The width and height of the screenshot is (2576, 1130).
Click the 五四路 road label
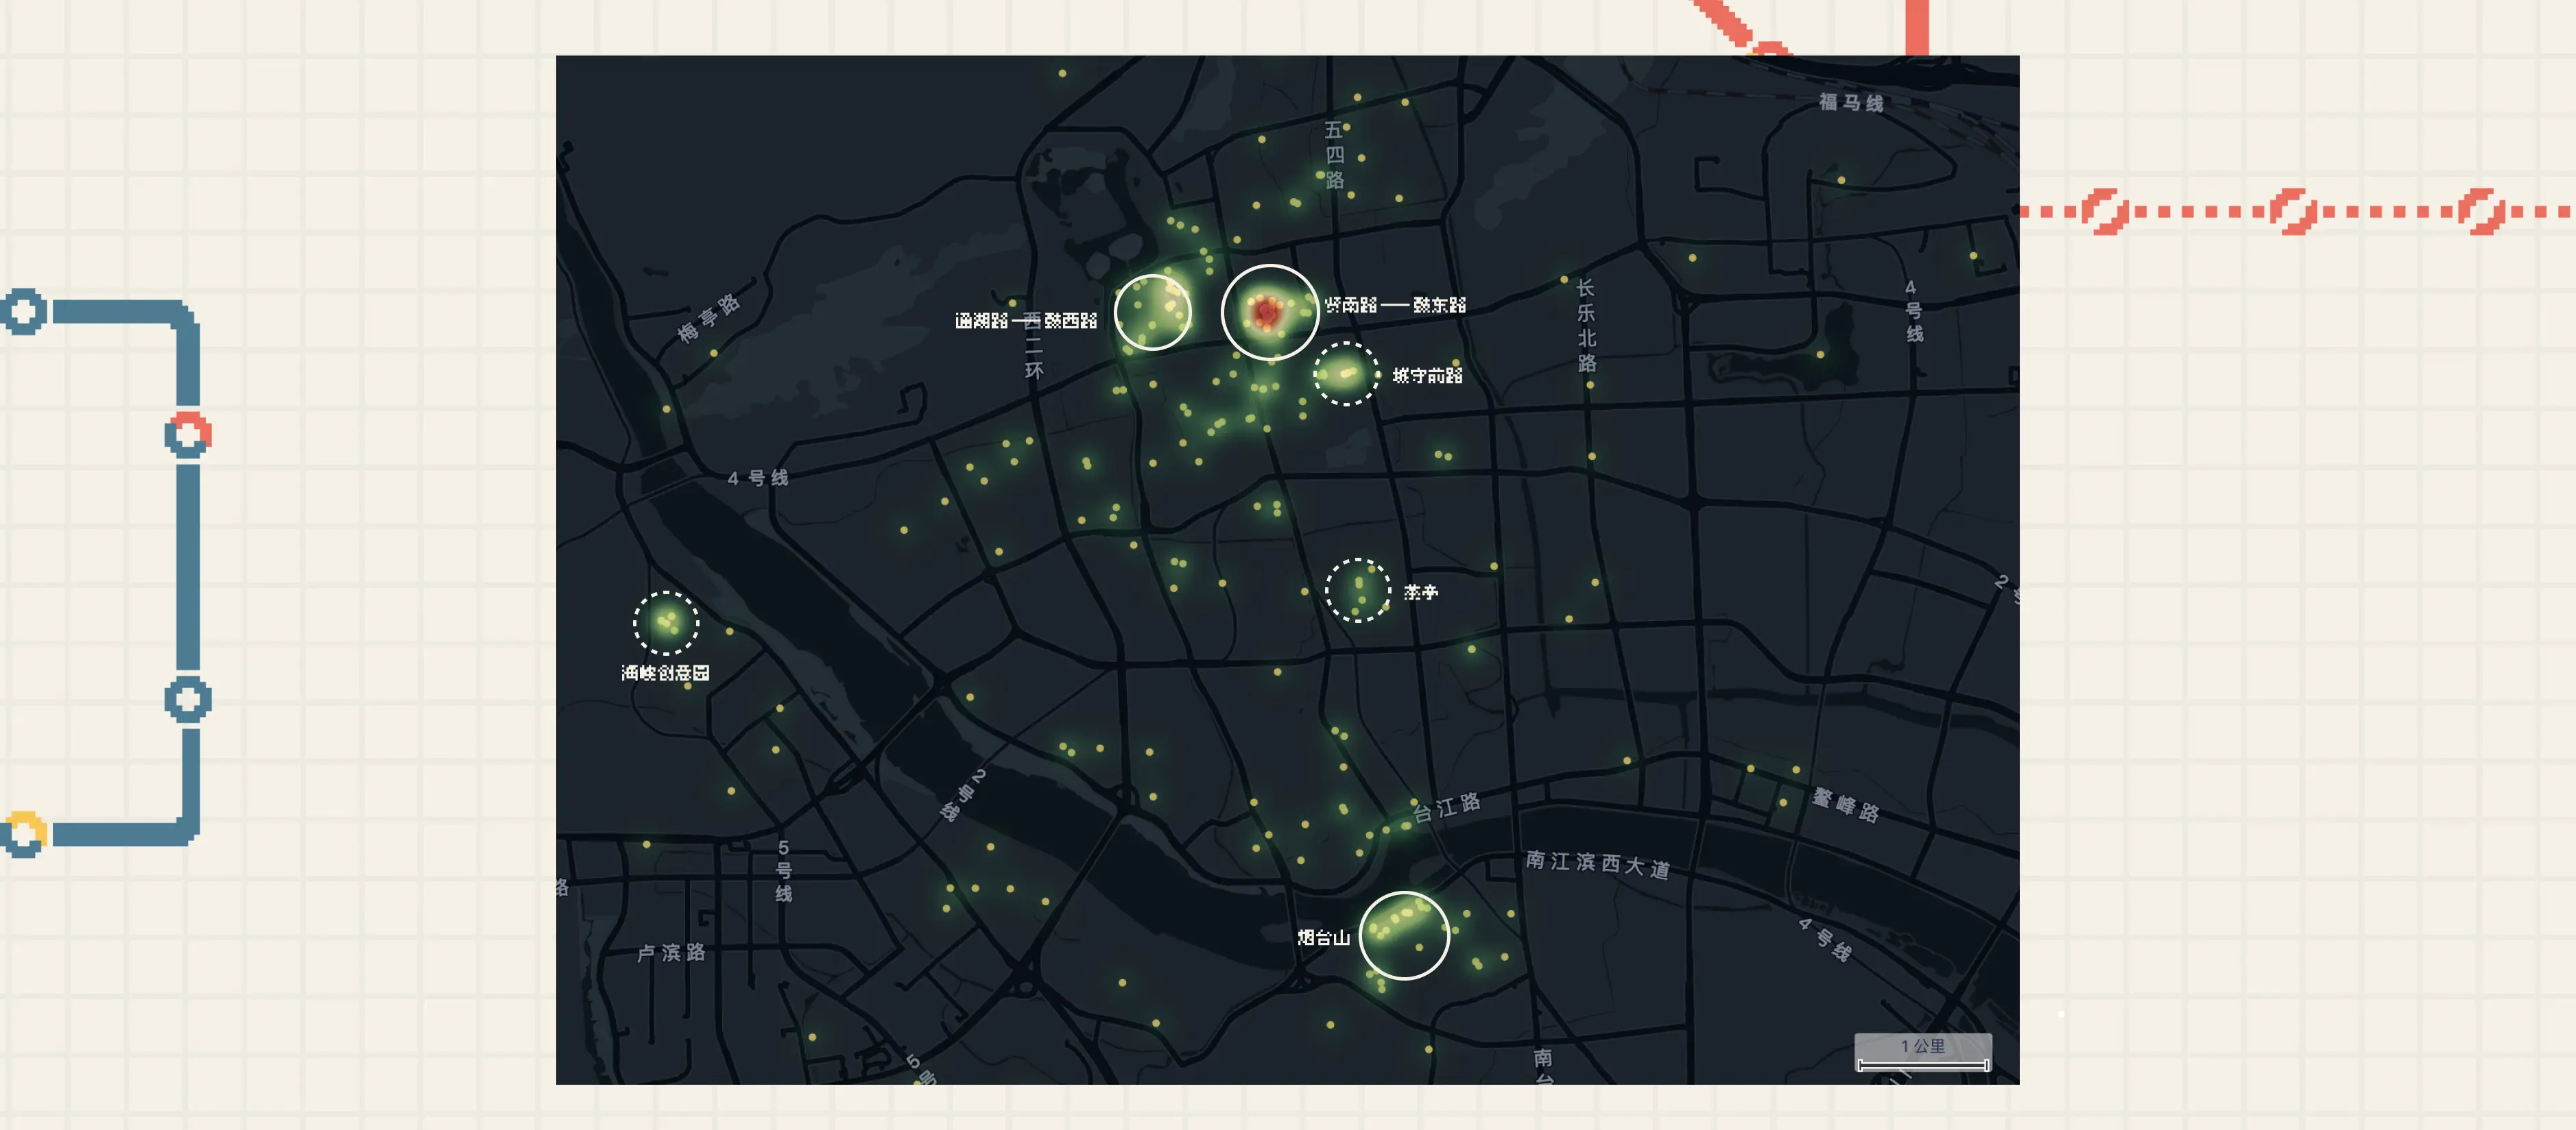[1334, 155]
